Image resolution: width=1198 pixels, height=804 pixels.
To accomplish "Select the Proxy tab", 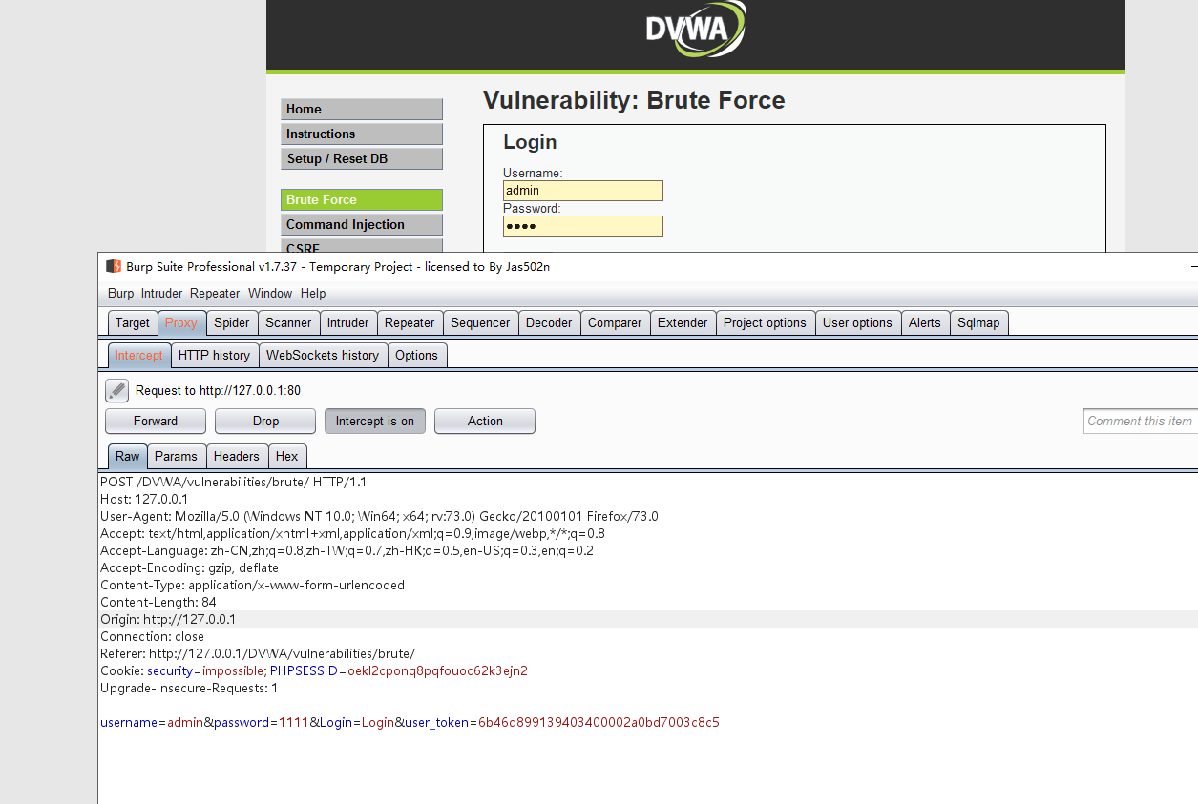I will pyautogui.click(x=181, y=322).
